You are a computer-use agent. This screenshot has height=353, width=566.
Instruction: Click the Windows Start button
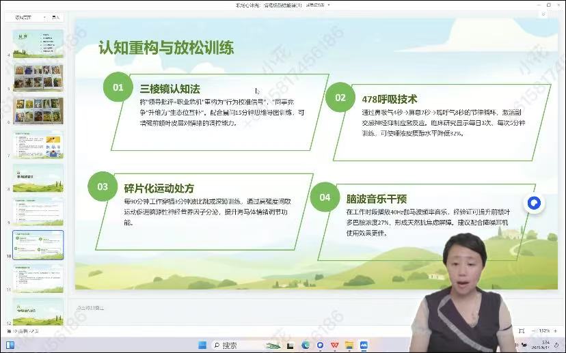[x=202, y=345]
